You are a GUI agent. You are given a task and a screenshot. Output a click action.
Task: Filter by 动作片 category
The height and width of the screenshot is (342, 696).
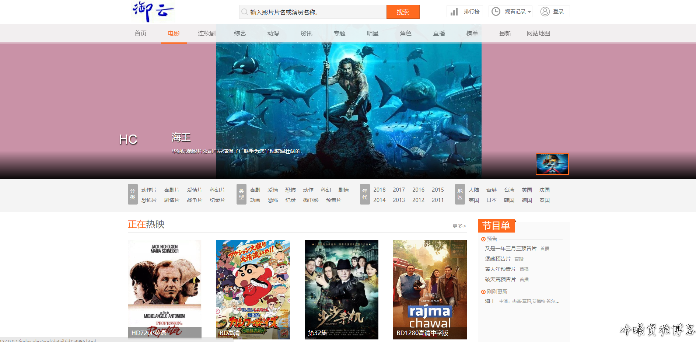149,190
